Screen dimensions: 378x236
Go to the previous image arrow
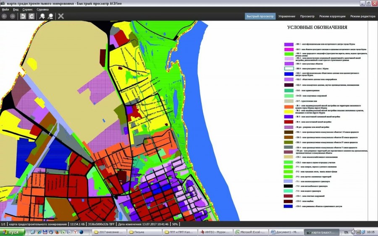(5, 16)
